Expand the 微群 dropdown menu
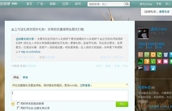 tap(54, 4)
